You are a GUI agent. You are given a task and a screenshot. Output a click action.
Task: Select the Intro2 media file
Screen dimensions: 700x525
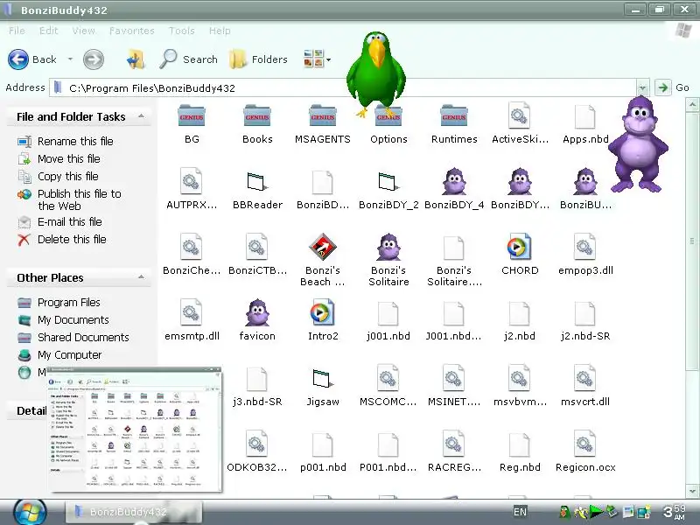(322, 312)
